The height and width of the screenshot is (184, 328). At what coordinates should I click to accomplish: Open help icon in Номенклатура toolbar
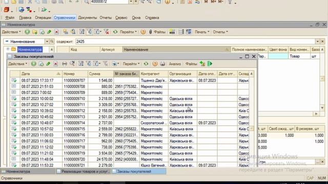coord(143,32)
